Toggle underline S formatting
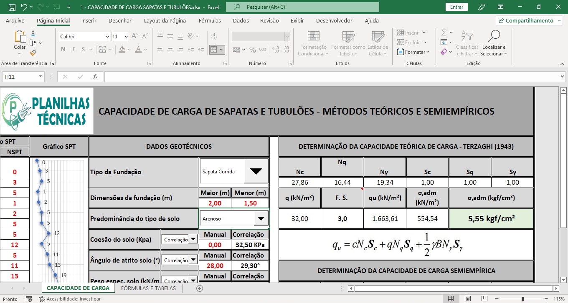This screenshot has width=568, height=303. [84, 50]
